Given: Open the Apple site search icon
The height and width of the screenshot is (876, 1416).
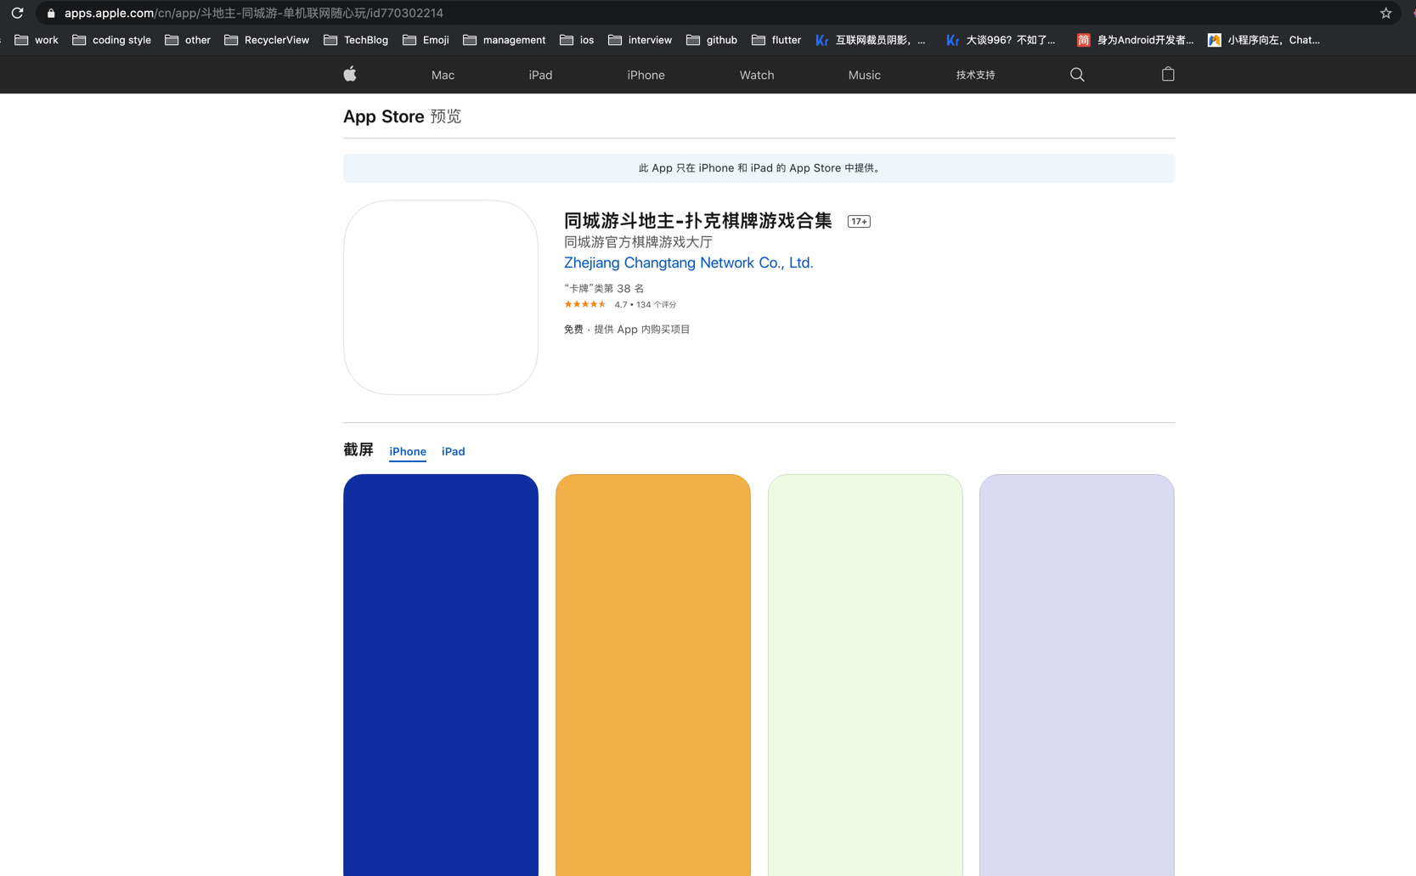Looking at the screenshot, I should pos(1077,75).
